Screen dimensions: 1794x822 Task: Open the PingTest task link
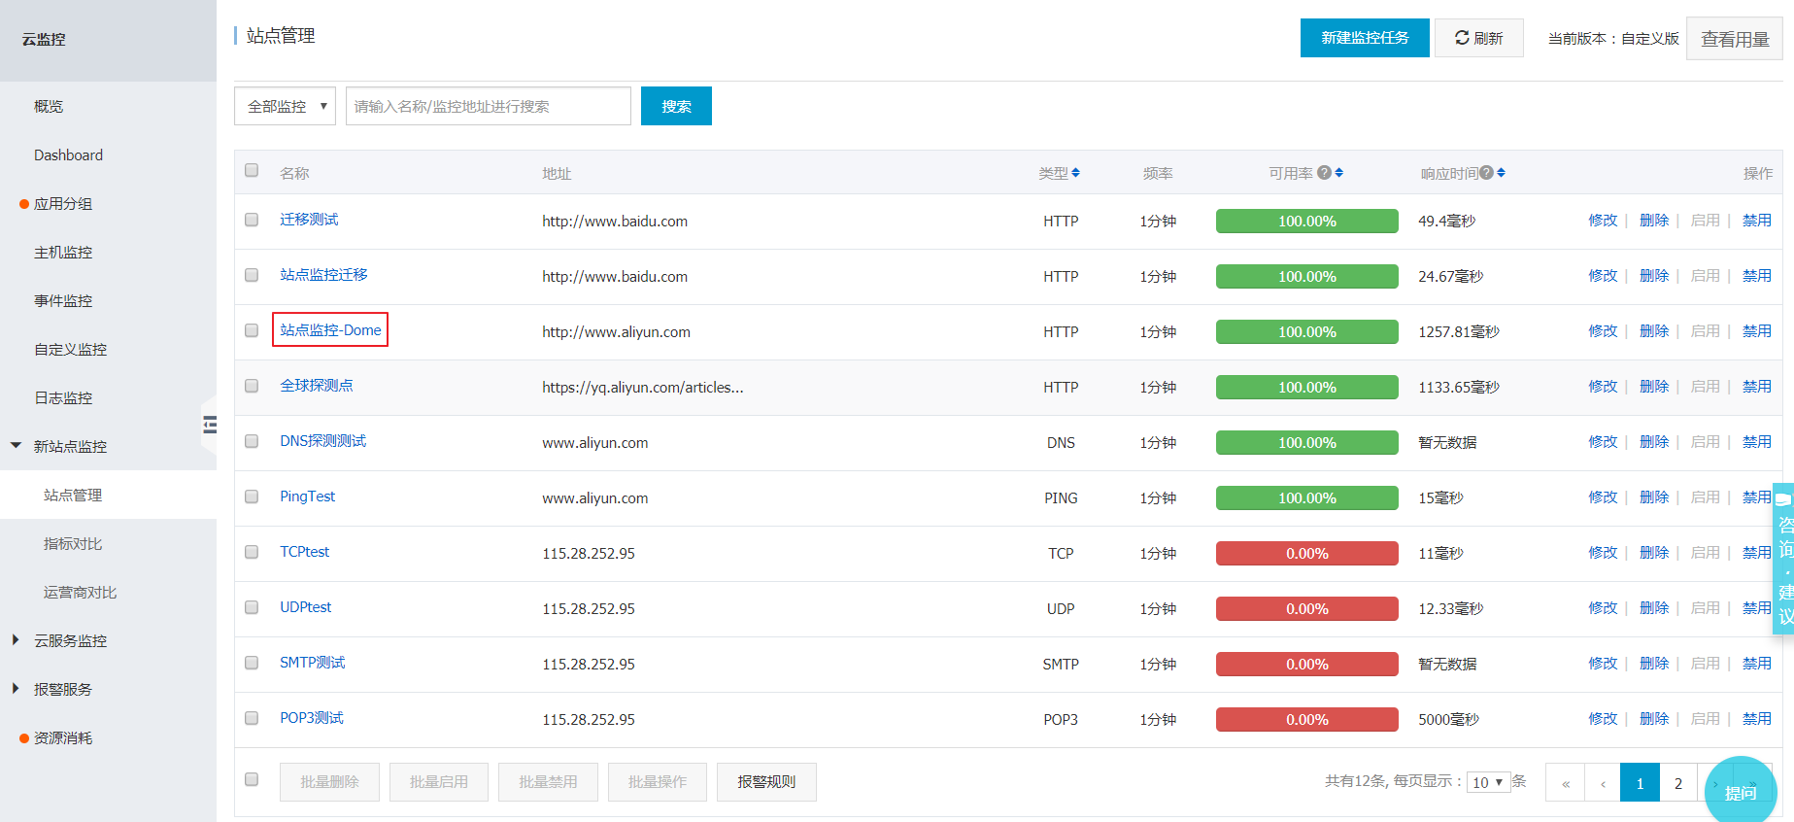coord(307,497)
